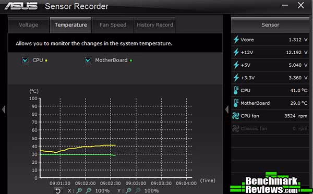Click the MotherBoard thermometer icon
The width and height of the screenshot is (313, 194).
point(236,103)
